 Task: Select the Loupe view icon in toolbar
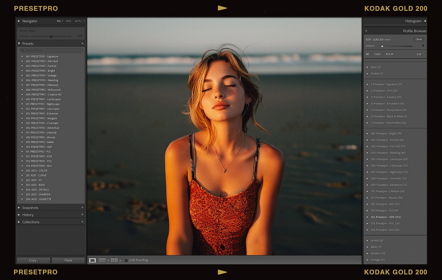click(x=93, y=260)
